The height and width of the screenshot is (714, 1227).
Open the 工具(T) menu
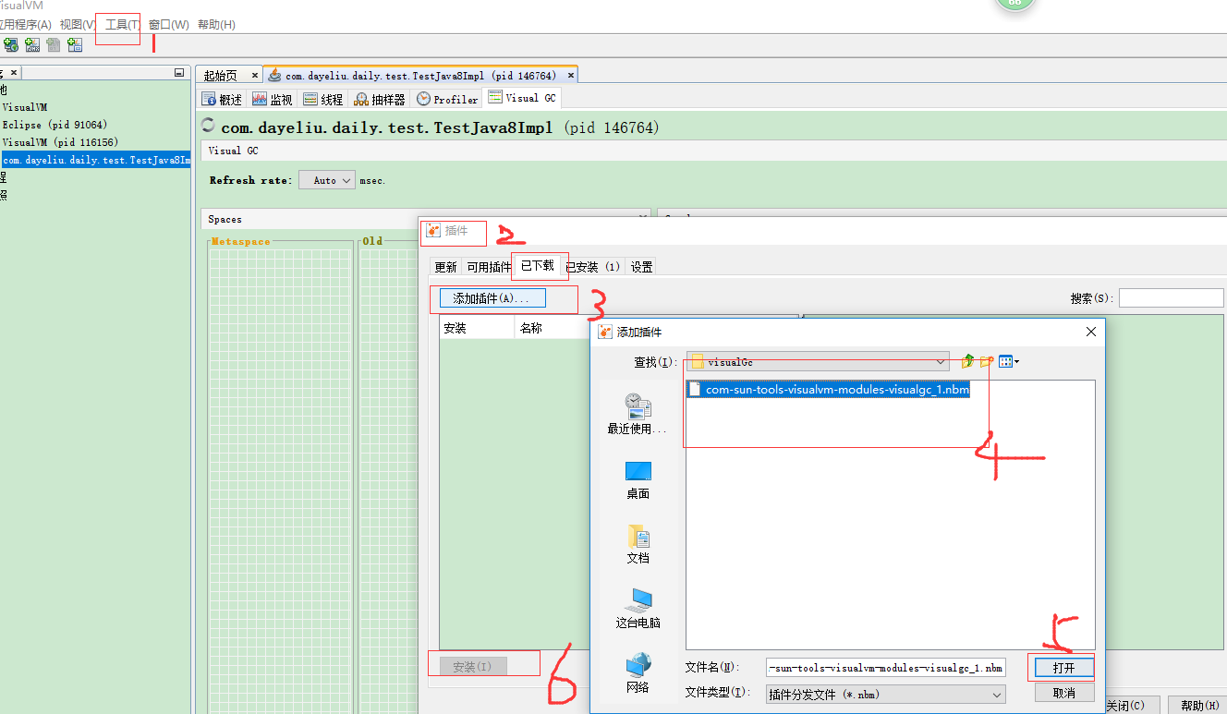click(x=117, y=24)
